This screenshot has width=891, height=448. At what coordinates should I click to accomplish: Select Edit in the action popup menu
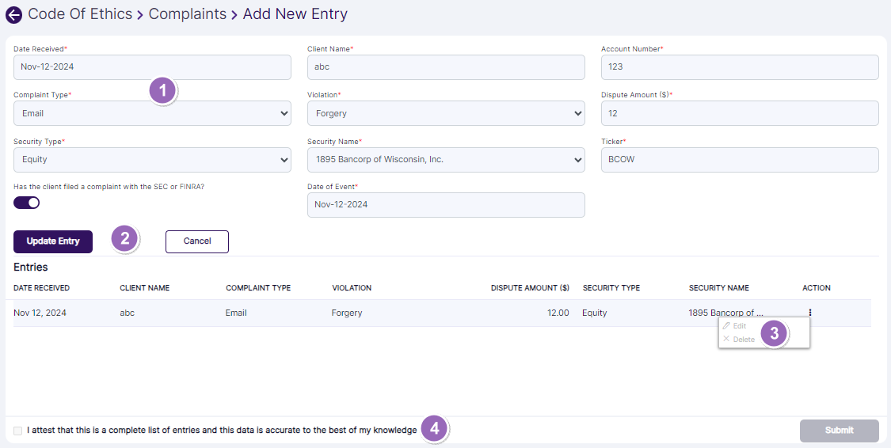739,326
